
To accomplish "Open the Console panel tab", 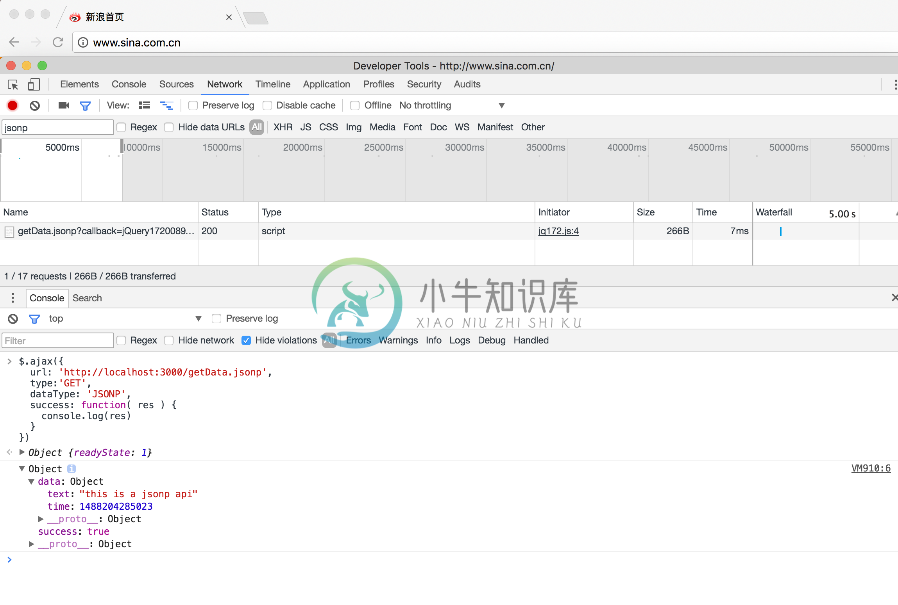I will 129,84.
